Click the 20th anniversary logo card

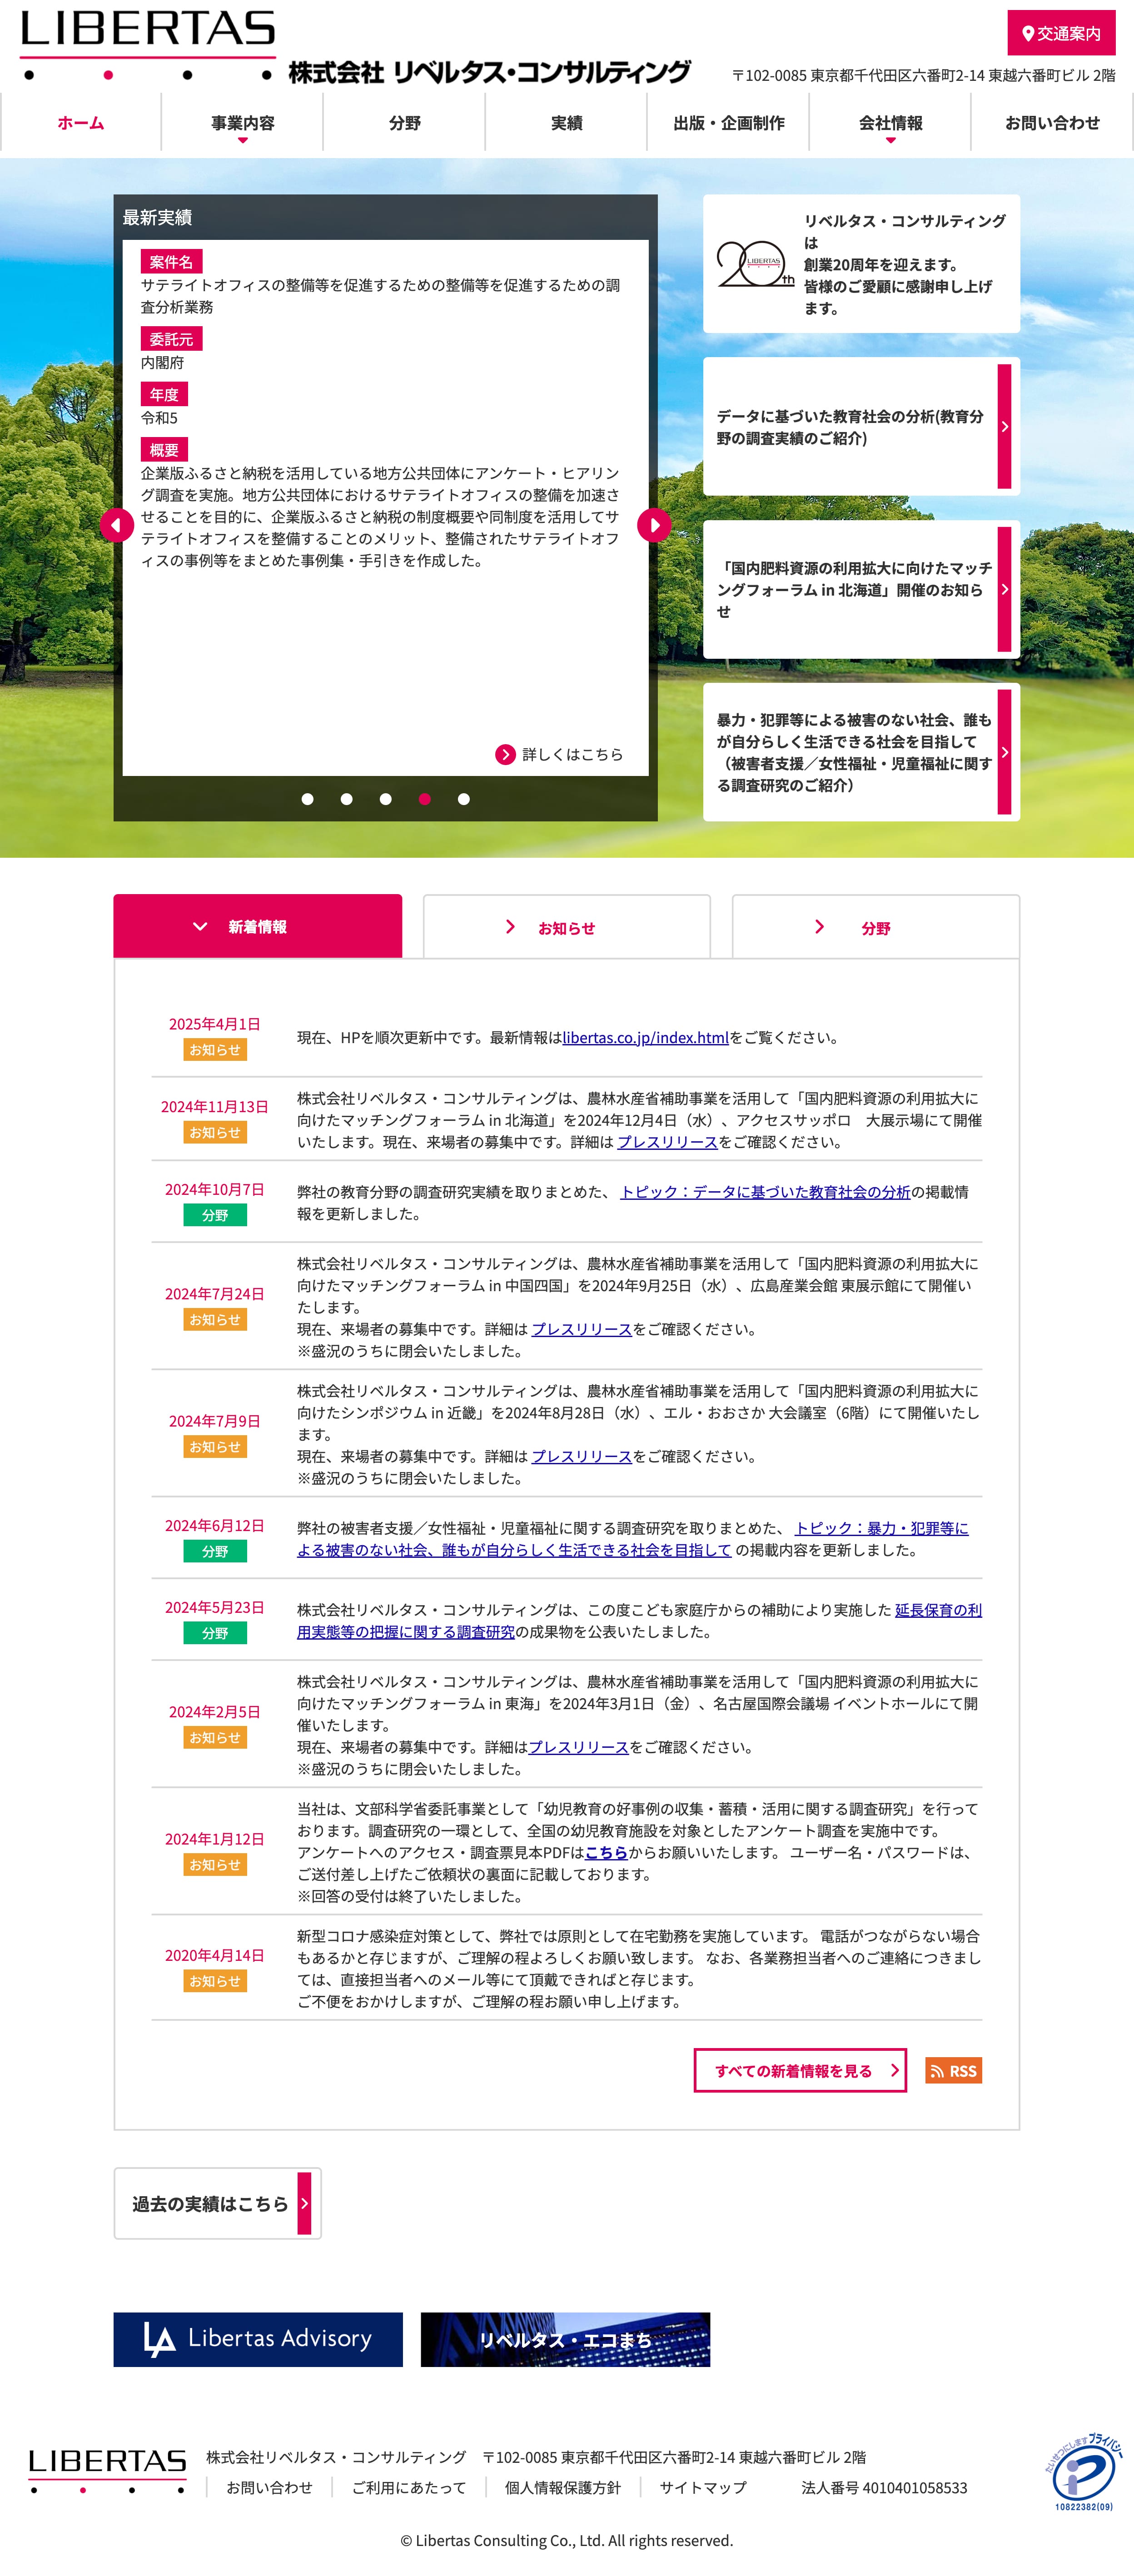coord(861,264)
